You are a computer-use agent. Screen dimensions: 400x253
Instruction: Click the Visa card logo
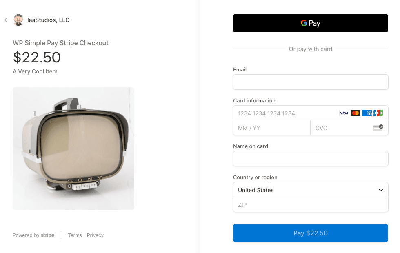pyautogui.click(x=344, y=113)
